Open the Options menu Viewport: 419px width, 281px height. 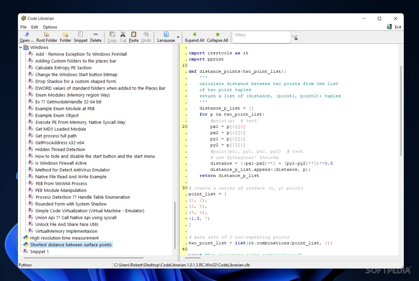50,27
